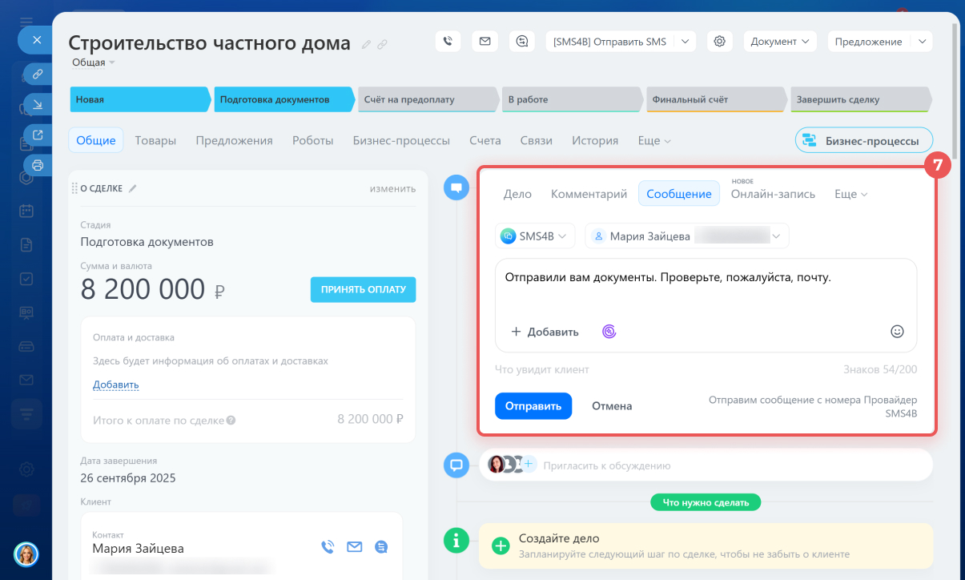Viewport: 965px width, 580px height.
Task: Click the printer icon on left panel
Action: point(37,165)
